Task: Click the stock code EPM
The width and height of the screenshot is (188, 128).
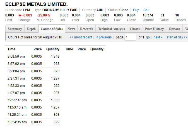Action: [x=26, y=10]
